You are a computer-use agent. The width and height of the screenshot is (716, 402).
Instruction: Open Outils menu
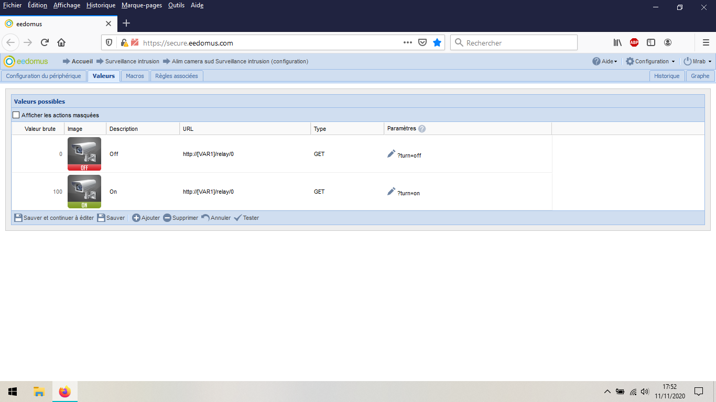(x=176, y=5)
